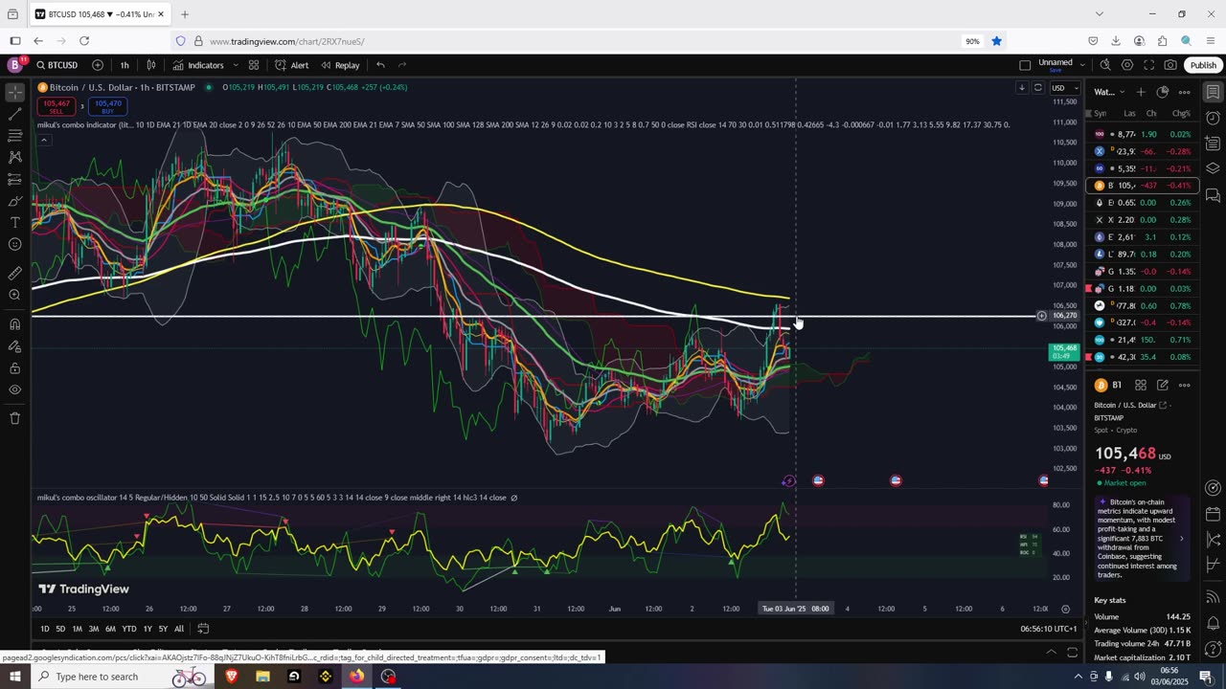This screenshot has width=1226, height=689.
Task: Select the crosshair cursor tool
Action: coord(15,92)
